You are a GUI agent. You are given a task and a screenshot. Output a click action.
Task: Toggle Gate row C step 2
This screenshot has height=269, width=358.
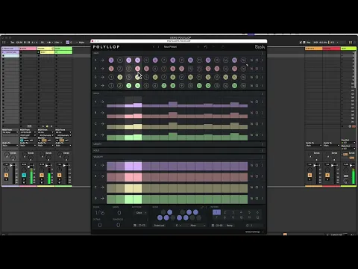(120, 77)
